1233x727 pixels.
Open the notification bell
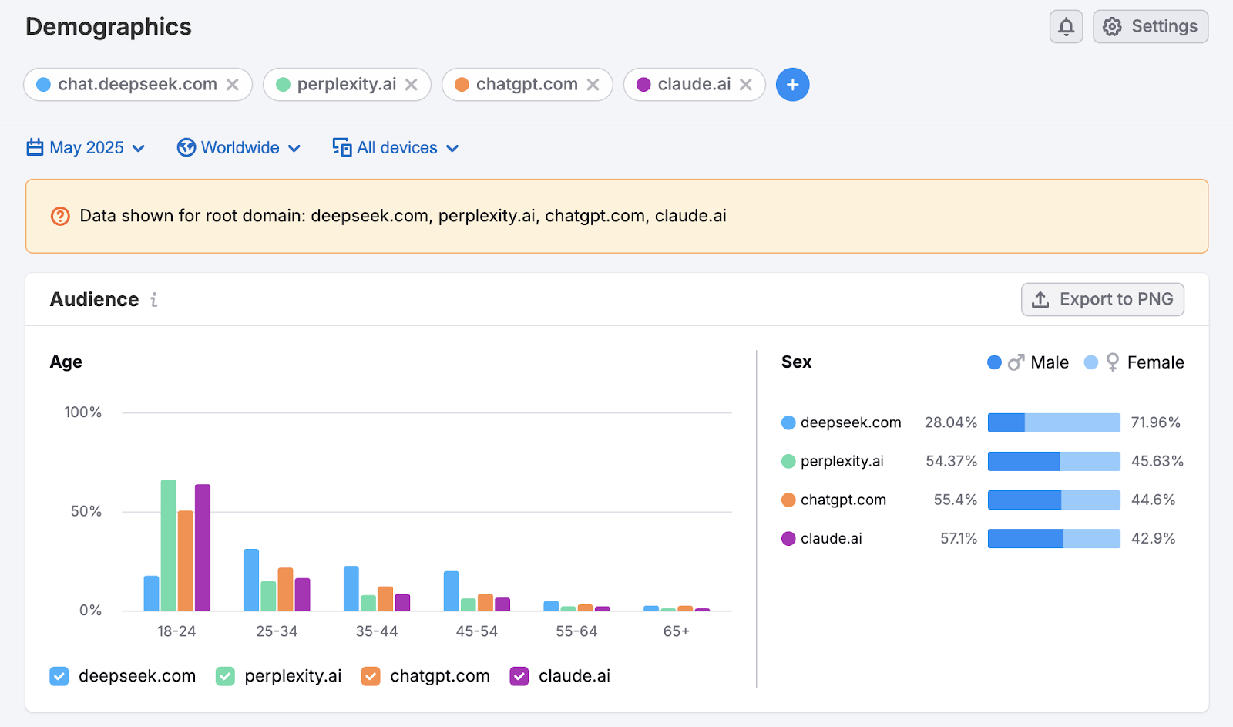point(1066,26)
